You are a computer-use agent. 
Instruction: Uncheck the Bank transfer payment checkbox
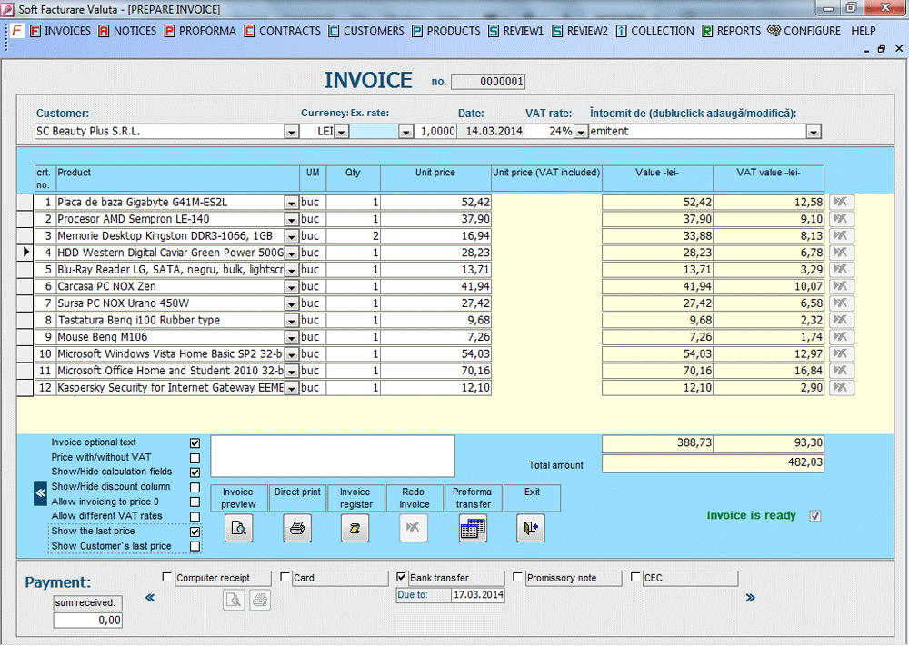coord(401,577)
